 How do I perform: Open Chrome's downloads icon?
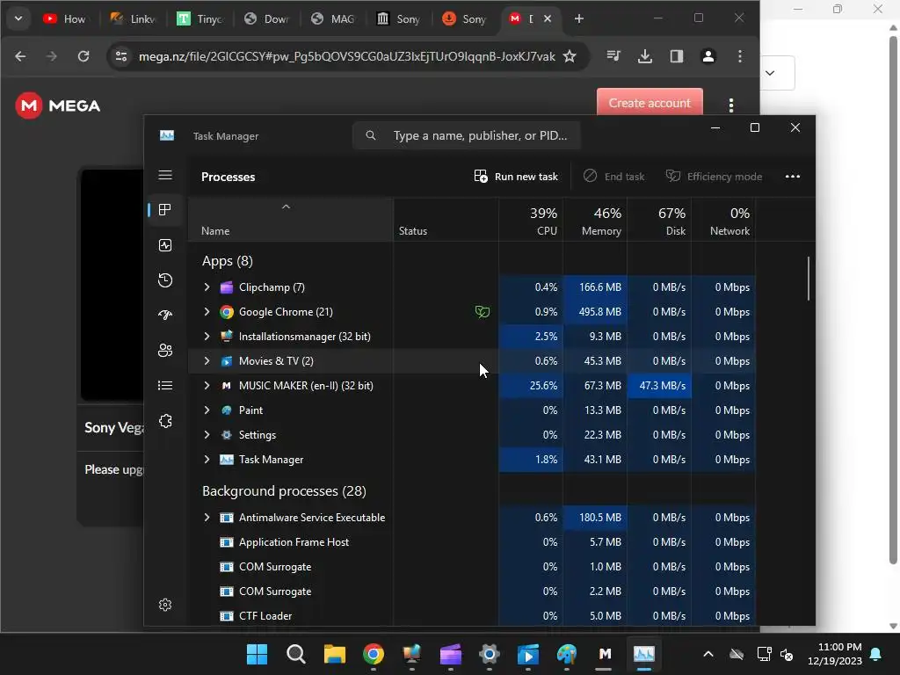645,56
